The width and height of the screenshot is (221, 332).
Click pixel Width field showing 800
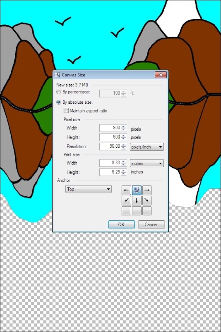coord(110,128)
